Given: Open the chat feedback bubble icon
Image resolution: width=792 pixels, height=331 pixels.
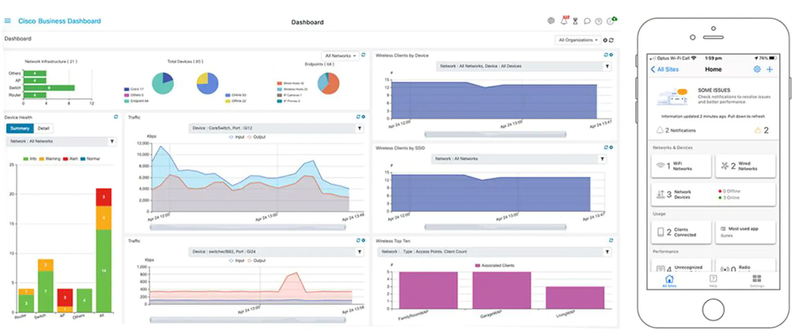Looking at the screenshot, I should 587,21.
